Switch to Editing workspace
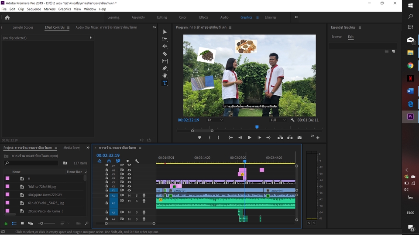 coord(161,17)
